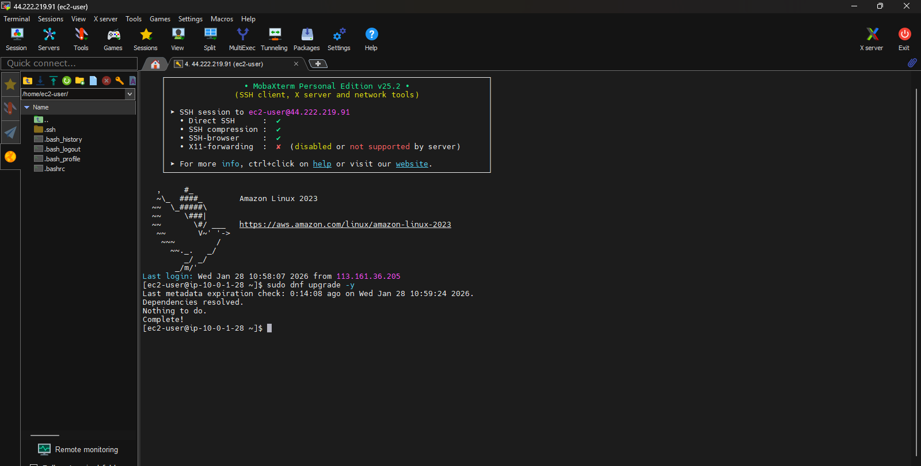Go to the home tab
The height and width of the screenshot is (466, 921).
(155, 64)
